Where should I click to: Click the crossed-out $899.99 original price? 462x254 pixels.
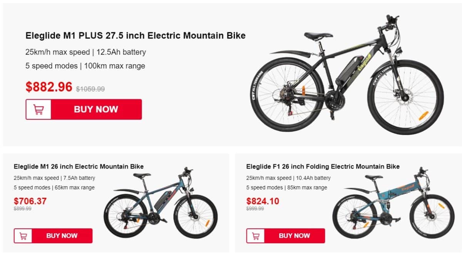23,209
